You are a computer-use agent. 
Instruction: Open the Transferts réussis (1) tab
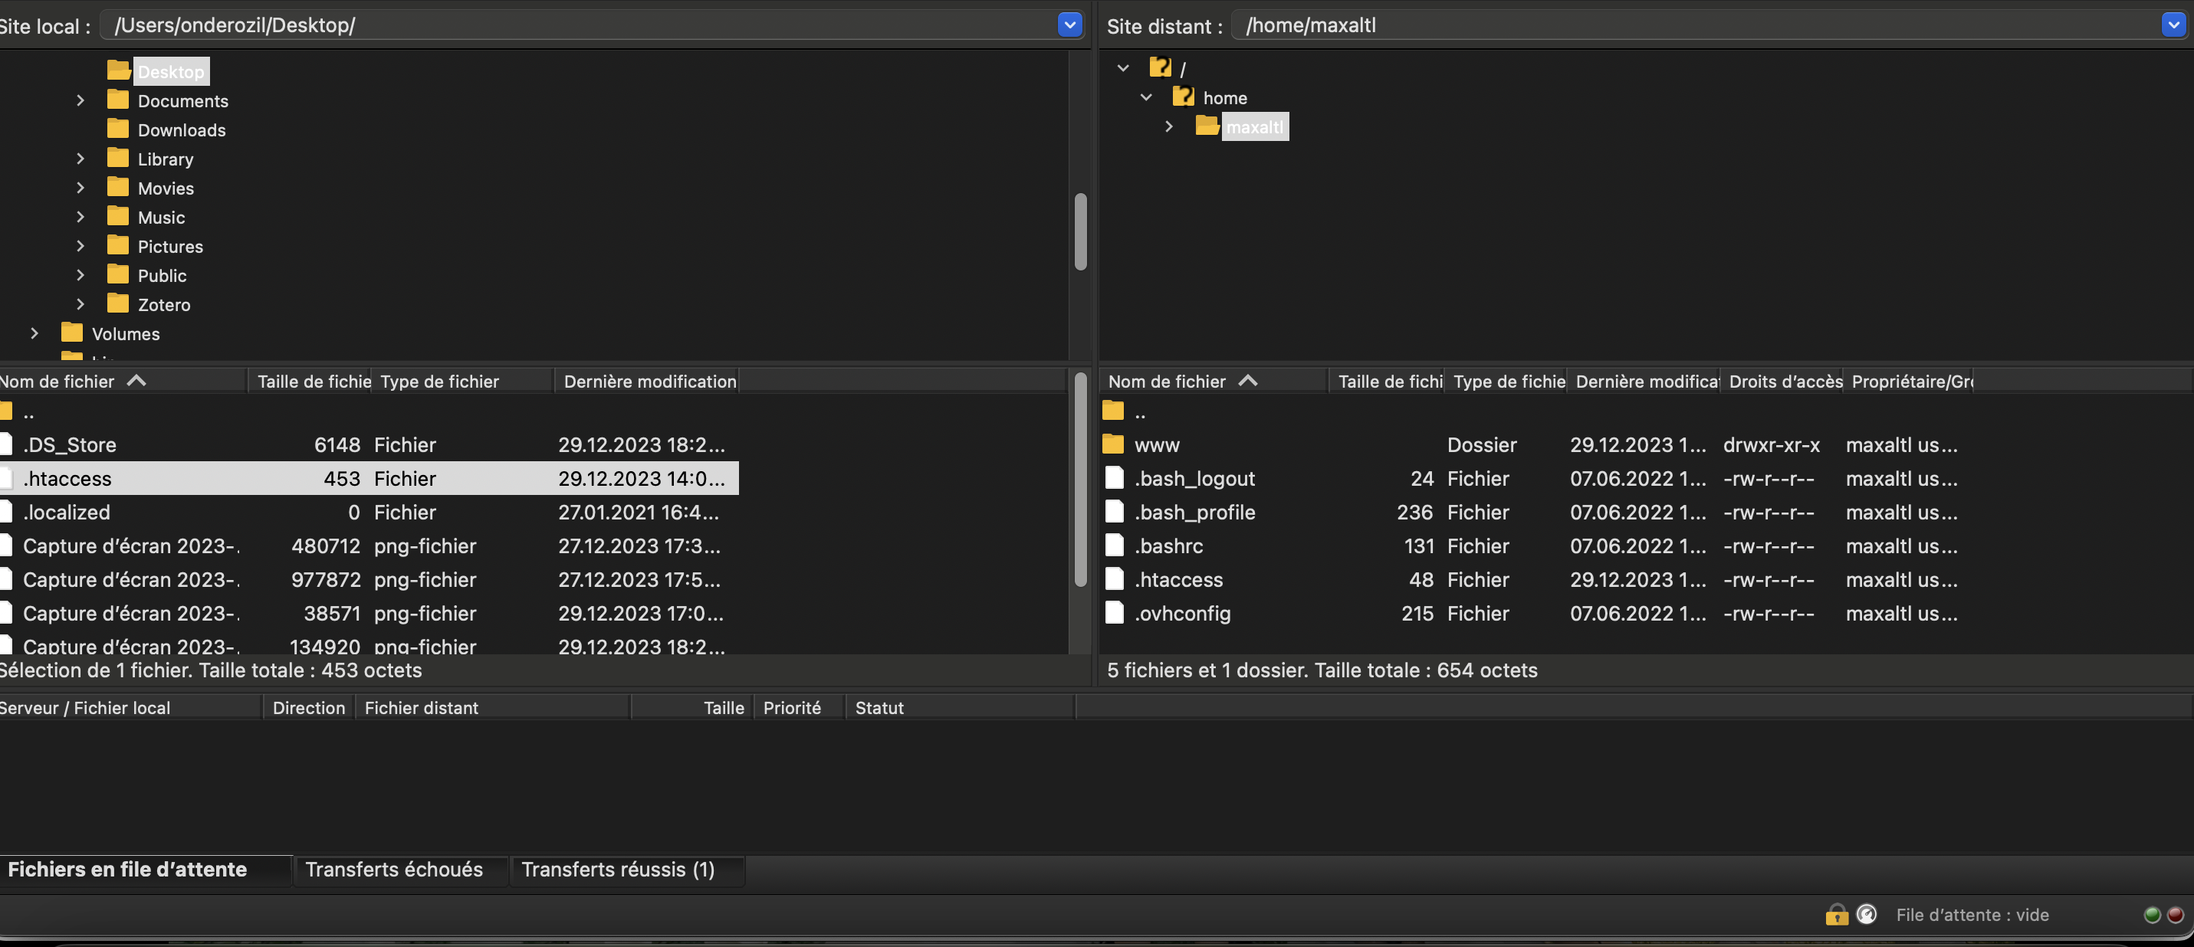pos(617,870)
